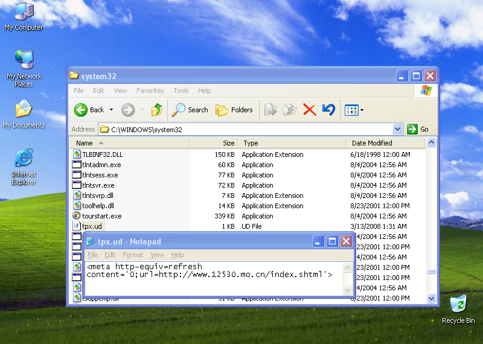Click the Forward arrow icon in Explorer
The width and height of the screenshot is (483, 344).
pyautogui.click(x=128, y=110)
